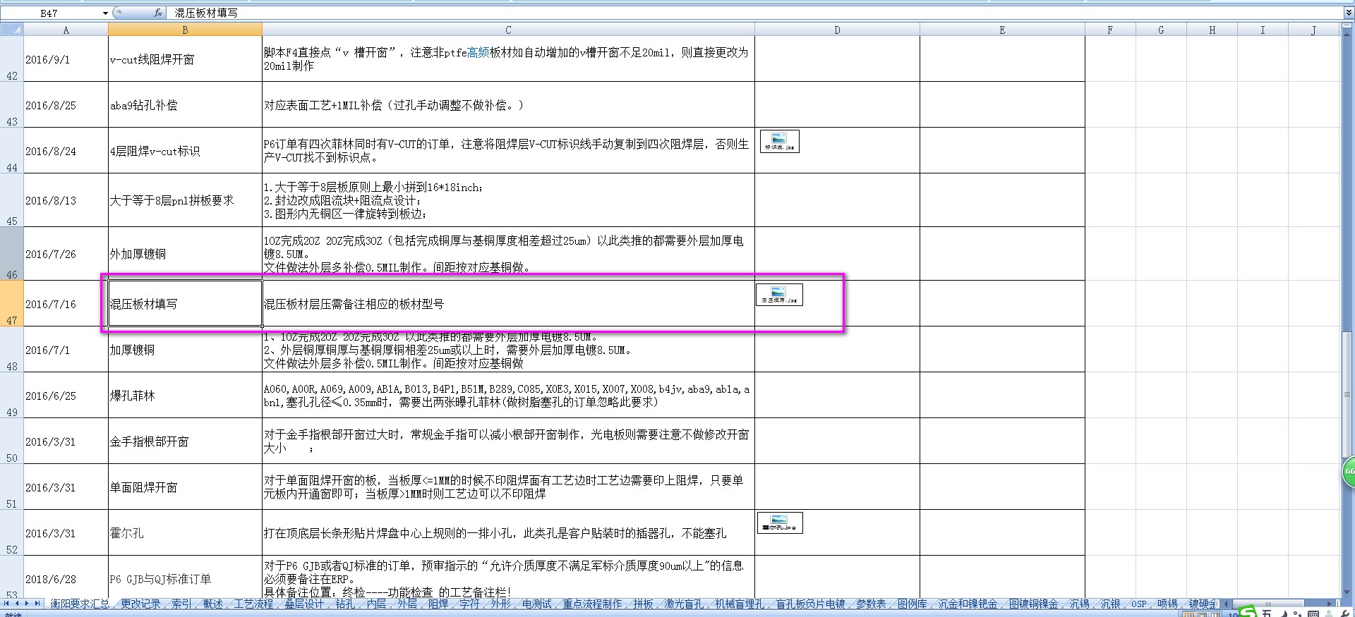Click the Name Box showing B47
The width and height of the screenshot is (1355, 617).
click(x=51, y=13)
